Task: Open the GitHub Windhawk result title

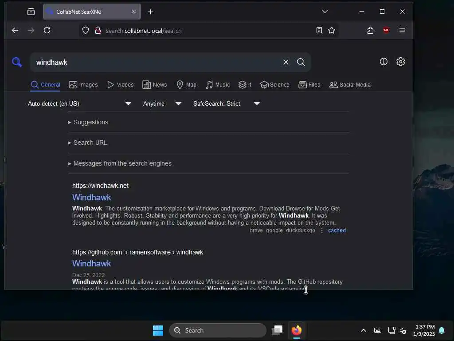Action: [91, 263]
